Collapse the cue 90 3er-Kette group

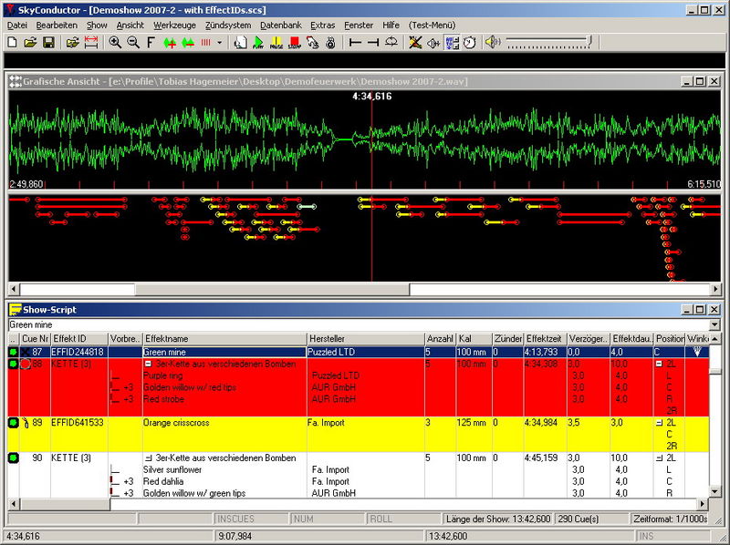click(149, 458)
